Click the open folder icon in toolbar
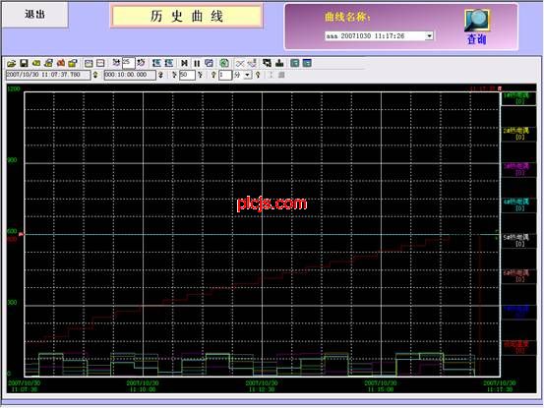 11,63
